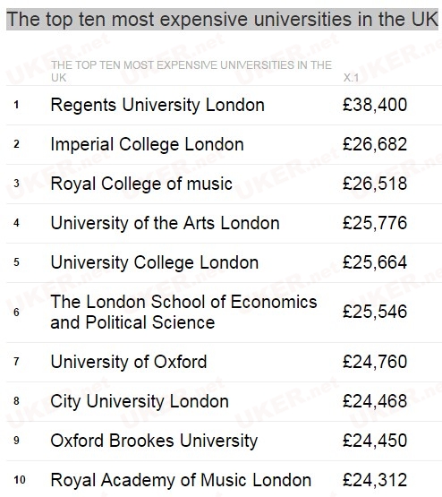The image size is (442, 497).
Task: Select City University London entry
Action: [140, 401]
